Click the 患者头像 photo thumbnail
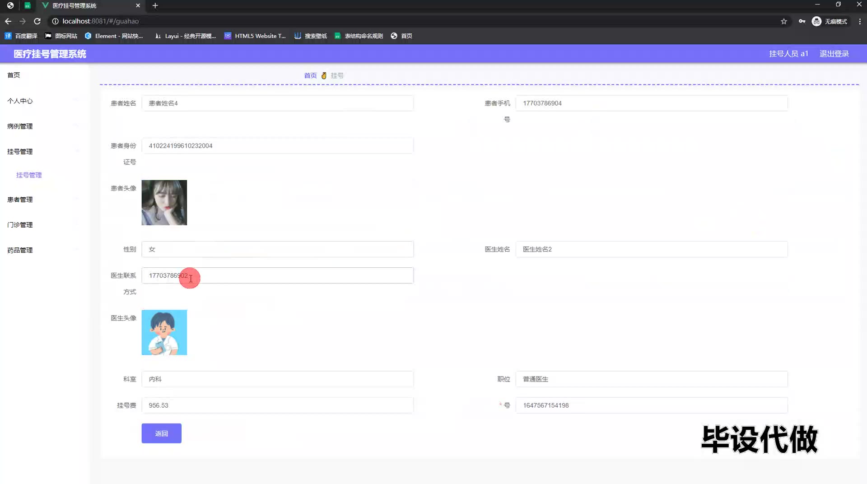Image resolution: width=867 pixels, height=484 pixels. pyautogui.click(x=164, y=202)
